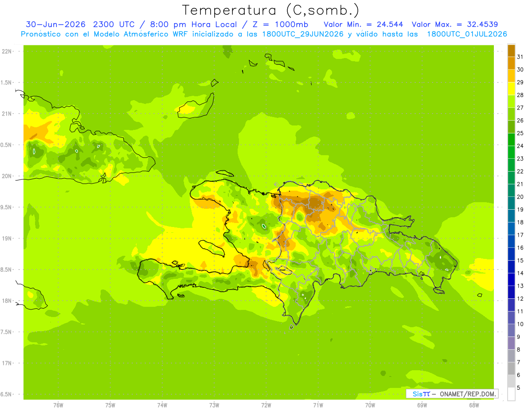Click the lowest legend value '5'
Viewport: 532px width, 411px height.
coord(518,388)
